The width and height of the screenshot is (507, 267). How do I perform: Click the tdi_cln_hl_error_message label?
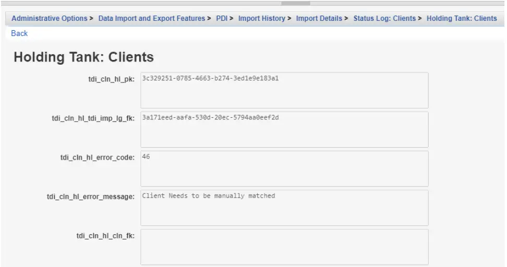click(x=91, y=197)
